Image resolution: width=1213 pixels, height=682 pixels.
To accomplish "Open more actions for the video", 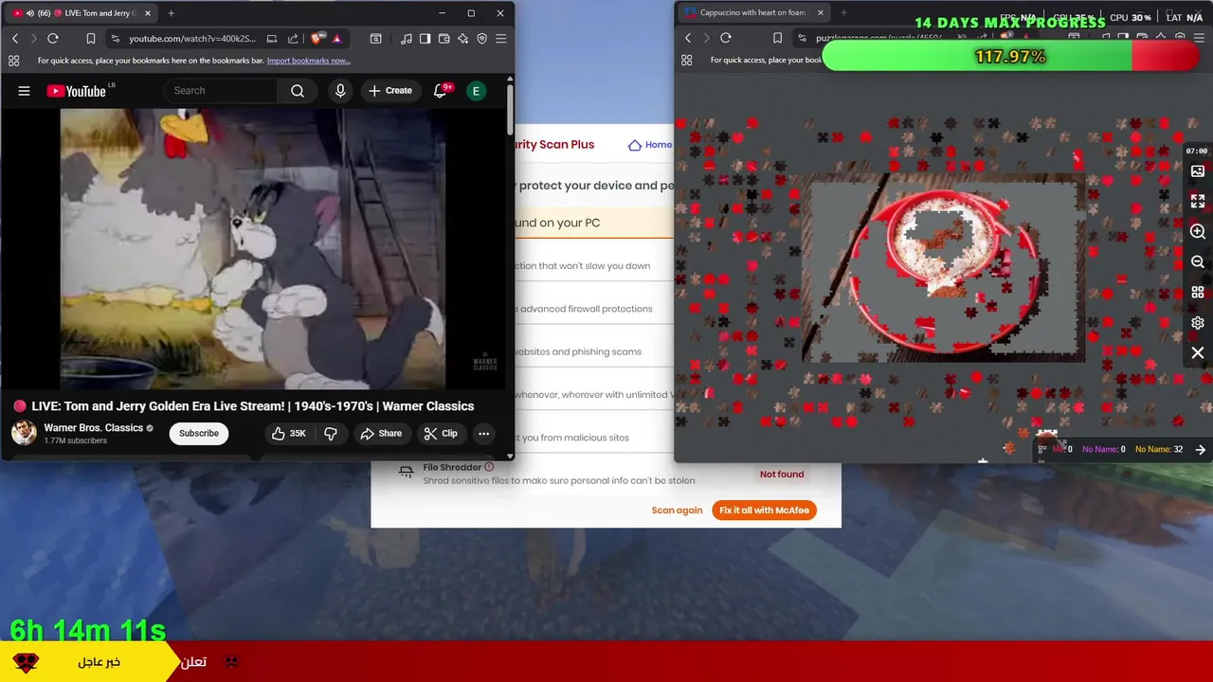I will tap(483, 434).
